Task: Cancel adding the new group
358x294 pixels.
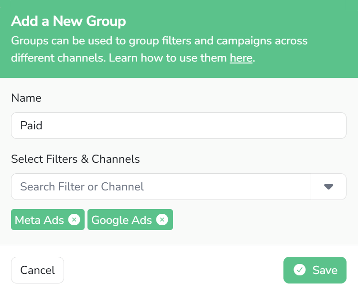Action: pos(37,270)
